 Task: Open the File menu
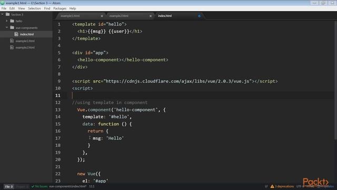(x=4, y=8)
